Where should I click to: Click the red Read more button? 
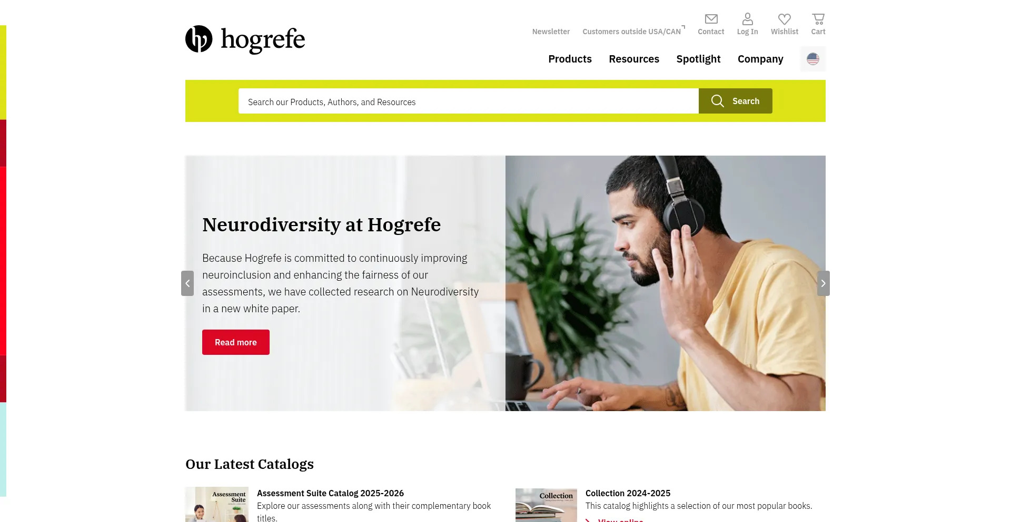(x=236, y=342)
